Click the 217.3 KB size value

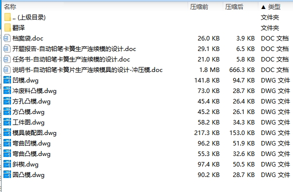coord(207,133)
